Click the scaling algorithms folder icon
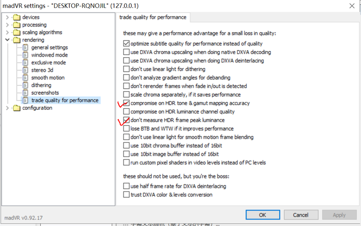Viewport: 361px width, 226px height. pyautogui.click(x=17, y=33)
